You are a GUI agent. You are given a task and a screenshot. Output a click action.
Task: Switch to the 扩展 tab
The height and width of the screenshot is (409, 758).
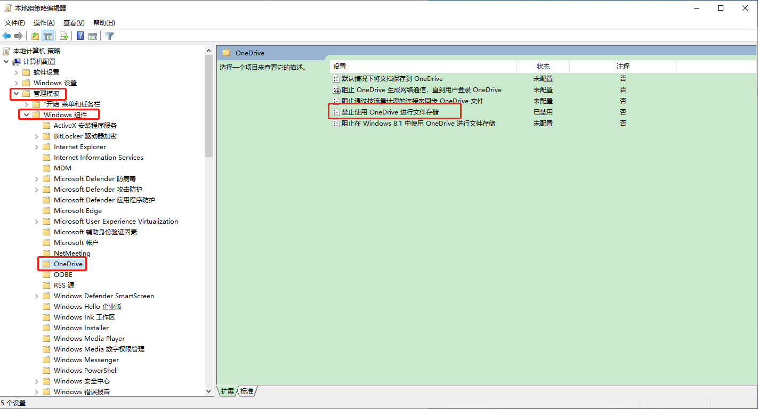pos(227,391)
